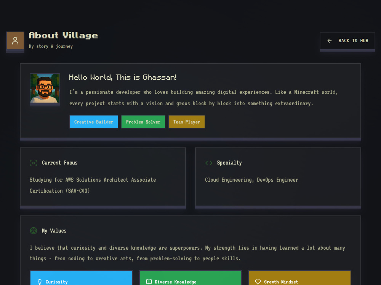Select the Creative Builder tag
381x285 pixels.
94,122
